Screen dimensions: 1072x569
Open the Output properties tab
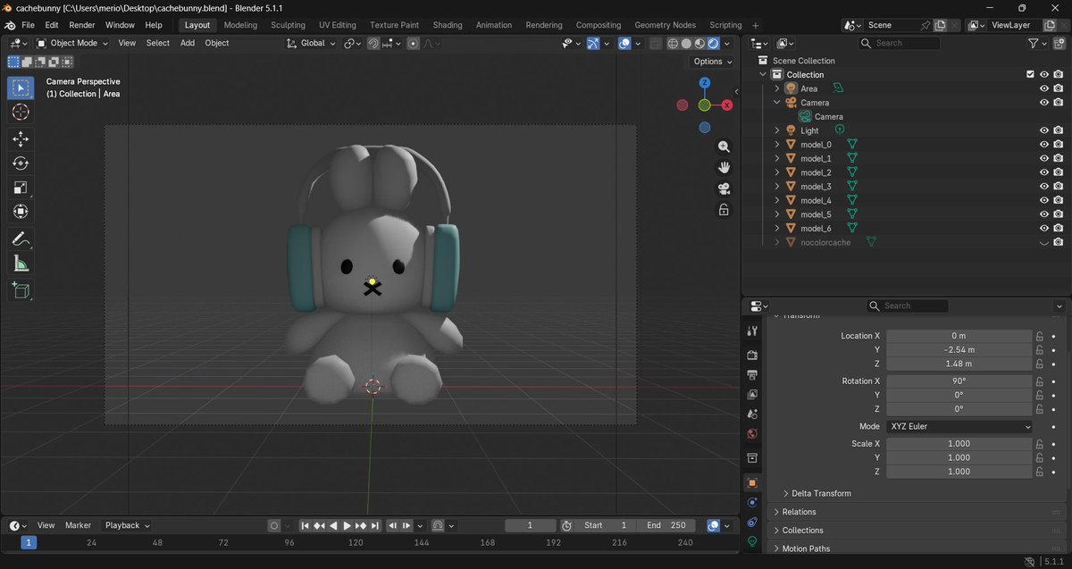click(752, 374)
